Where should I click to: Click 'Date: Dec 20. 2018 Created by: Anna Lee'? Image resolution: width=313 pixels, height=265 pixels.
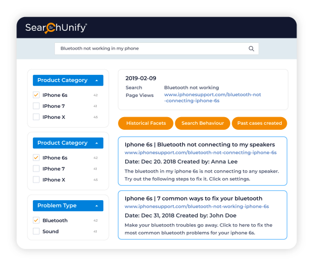tap(181, 162)
